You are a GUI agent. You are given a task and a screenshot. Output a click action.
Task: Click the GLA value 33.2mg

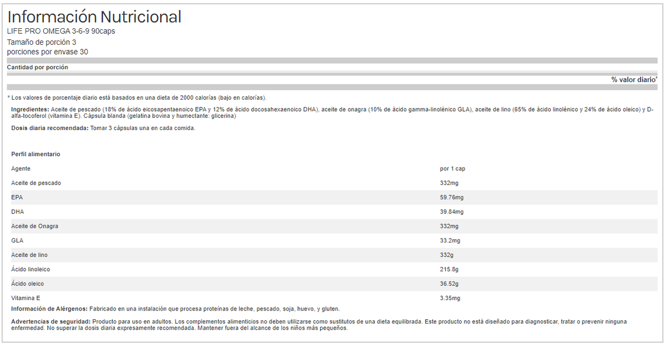tap(450, 240)
